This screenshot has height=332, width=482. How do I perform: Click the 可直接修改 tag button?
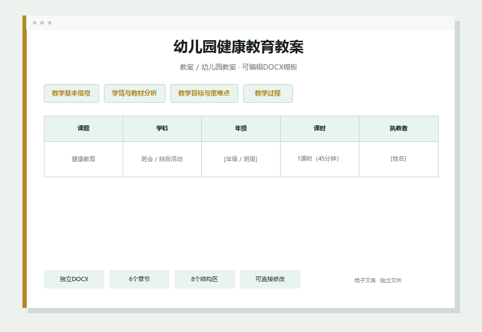(x=270, y=279)
